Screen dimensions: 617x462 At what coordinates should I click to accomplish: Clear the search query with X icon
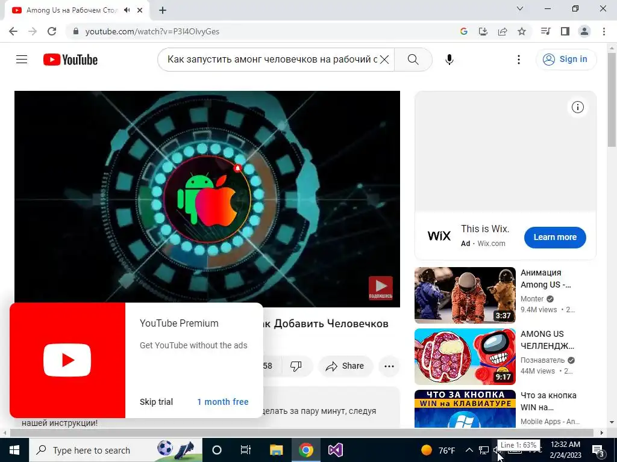(384, 60)
